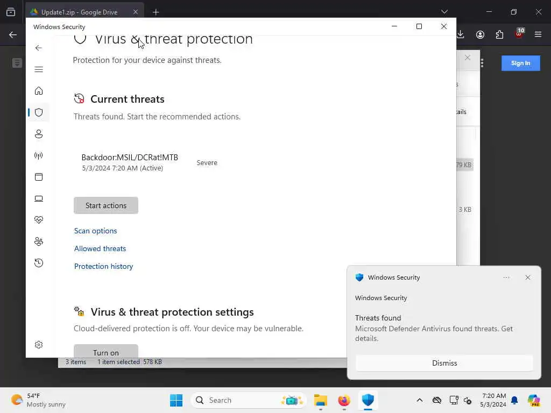Click the cloud-off OneDrive tray icon
This screenshot has width=551, height=413.
[437, 400]
